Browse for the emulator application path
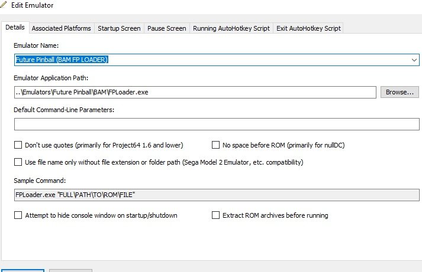 click(x=400, y=92)
